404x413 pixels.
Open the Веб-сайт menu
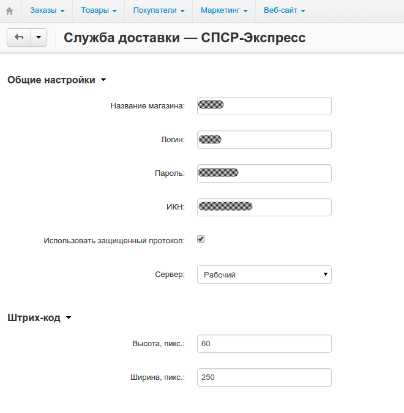(x=284, y=10)
